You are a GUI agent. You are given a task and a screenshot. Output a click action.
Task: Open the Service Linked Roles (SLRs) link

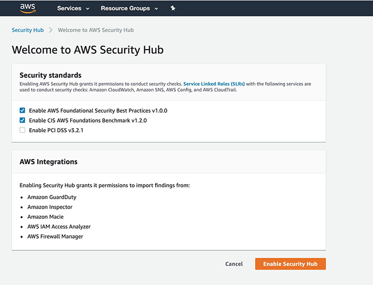pos(214,84)
